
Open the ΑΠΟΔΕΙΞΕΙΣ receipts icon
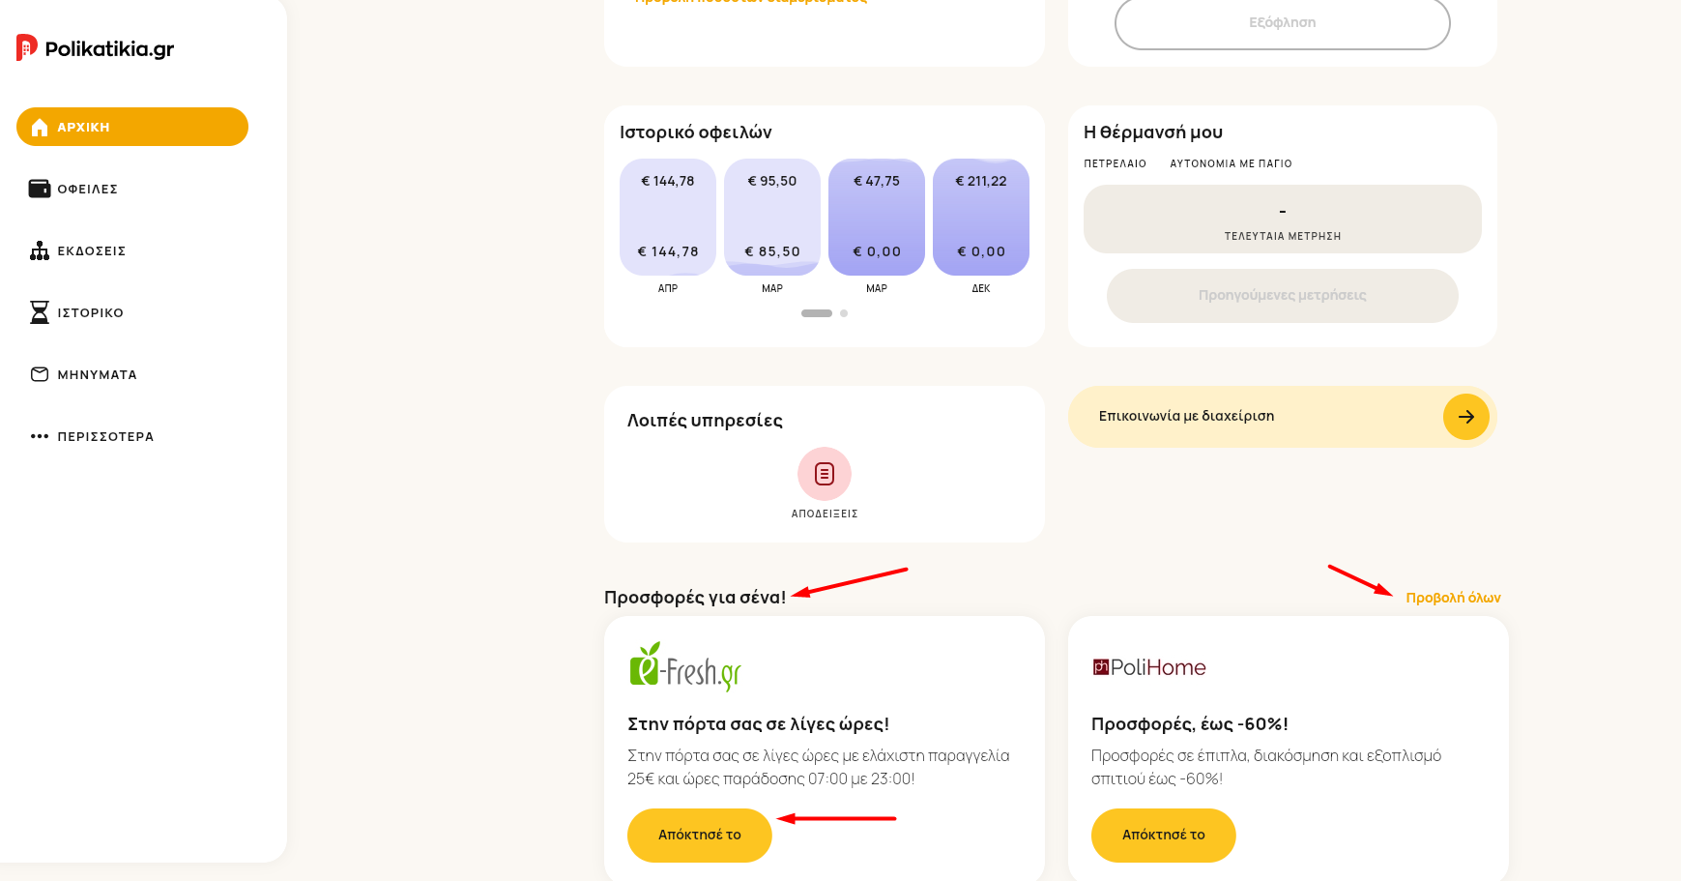(x=825, y=474)
